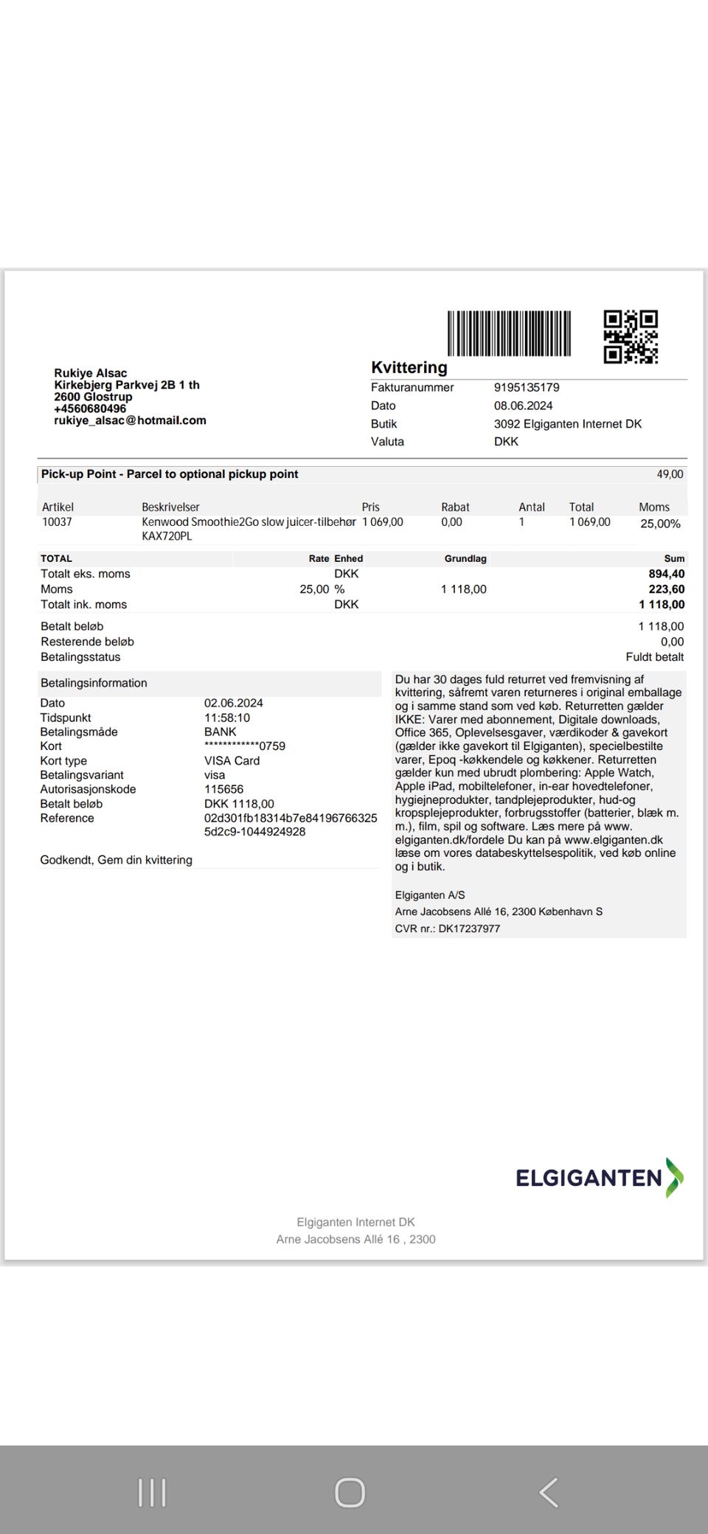The height and width of the screenshot is (1534, 708).
Task: Select invoice number 9195135179
Action: [527, 387]
